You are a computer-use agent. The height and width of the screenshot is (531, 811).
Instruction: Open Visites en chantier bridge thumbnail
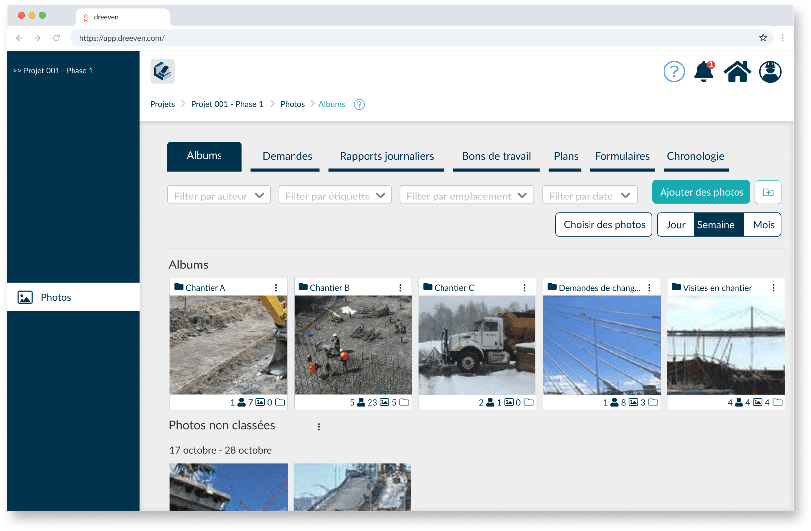[x=726, y=345]
